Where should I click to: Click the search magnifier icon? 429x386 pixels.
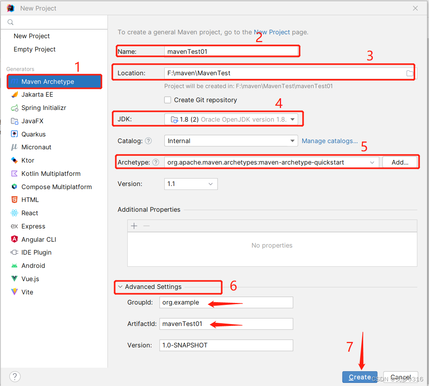[11, 22]
